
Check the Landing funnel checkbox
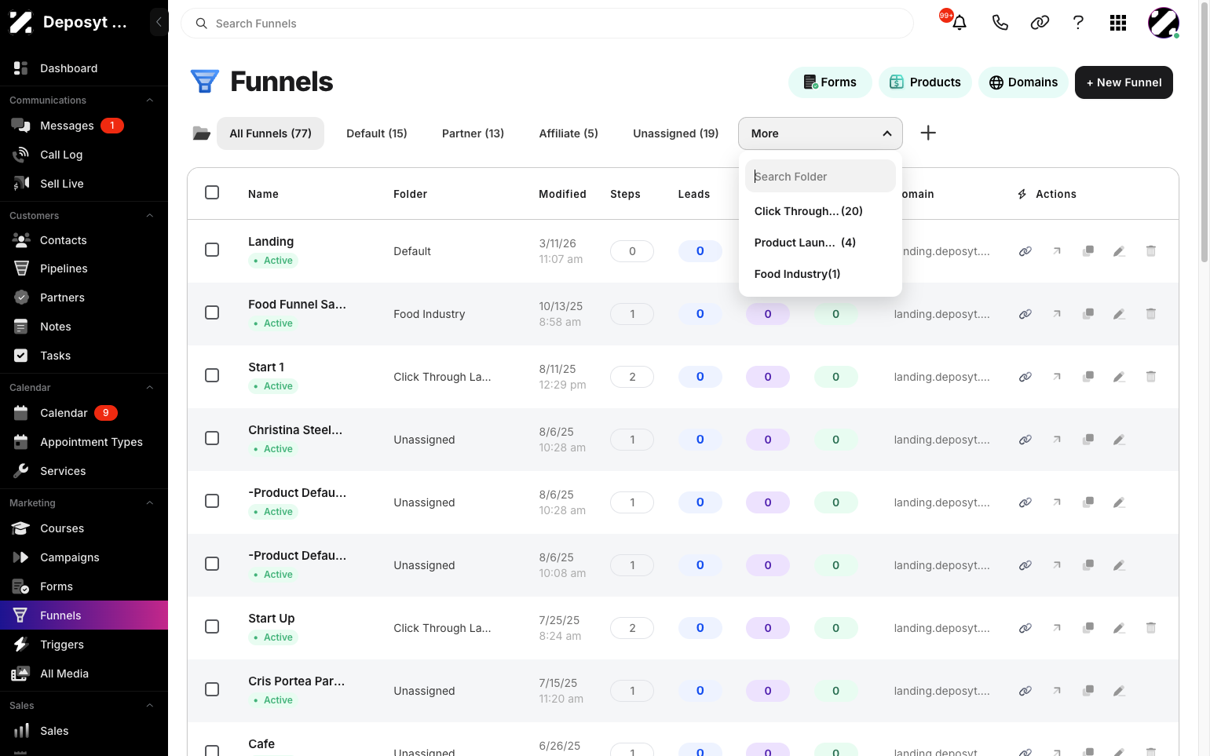coord(212,250)
